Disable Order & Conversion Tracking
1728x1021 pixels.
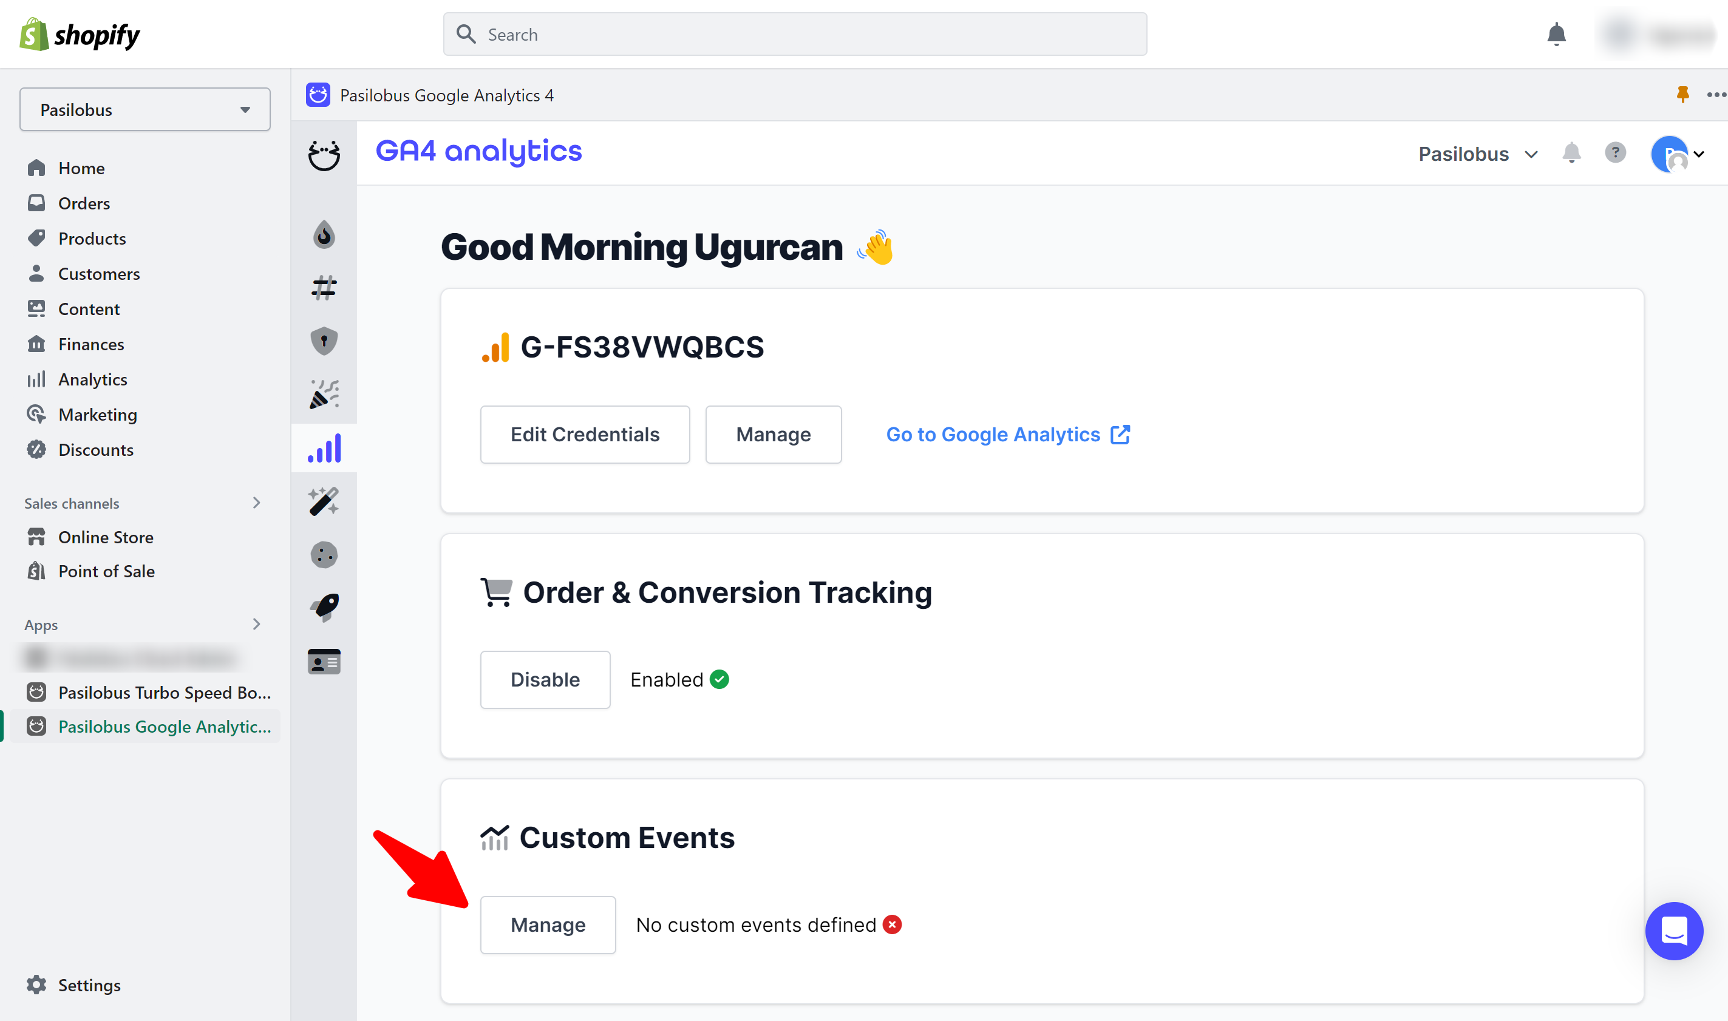click(x=545, y=679)
